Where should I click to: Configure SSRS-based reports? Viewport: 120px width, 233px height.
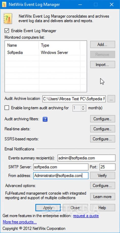pyautogui.click(x=103, y=139)
